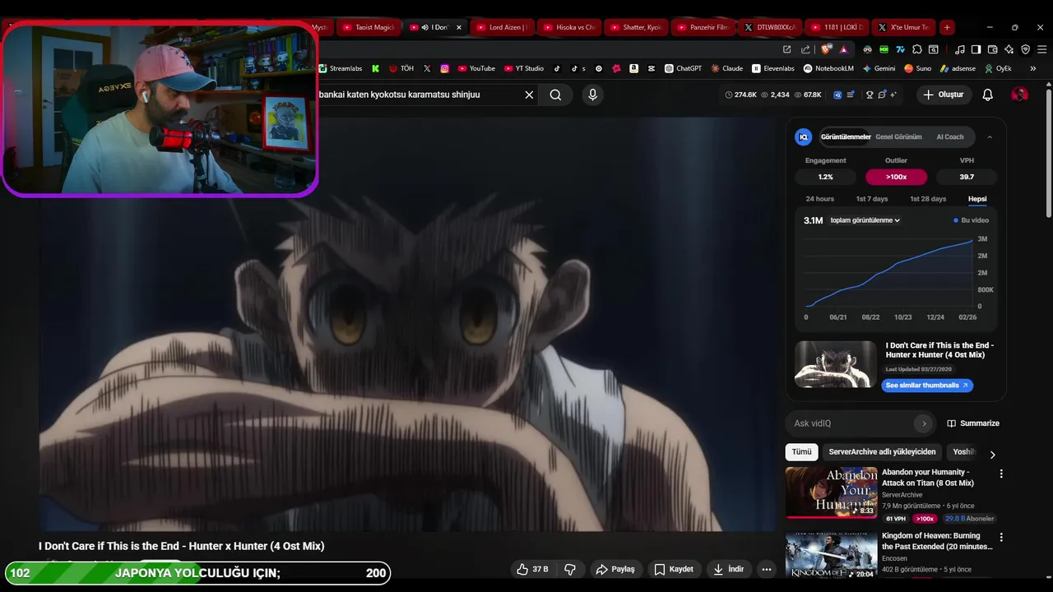Switch to the Görüntülenmeler vidIQ tab
Viewport: 1053px width, 592px height.
click(x=846, y=137)
